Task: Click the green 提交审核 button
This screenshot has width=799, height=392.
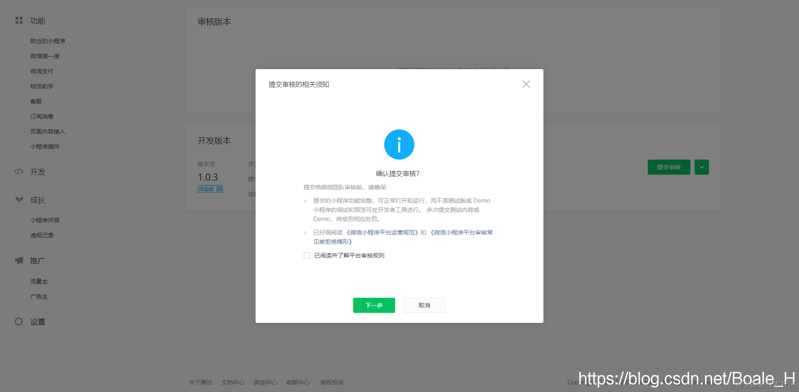Action: 669,167
